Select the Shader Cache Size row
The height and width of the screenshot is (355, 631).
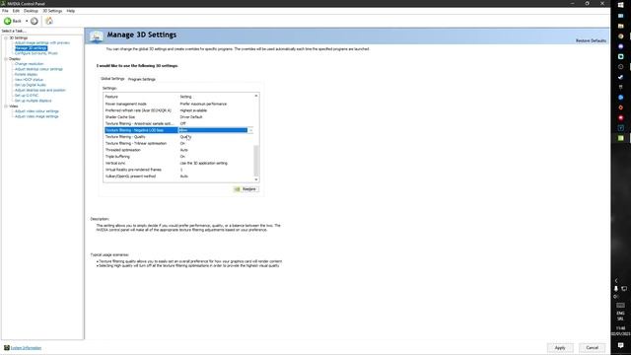tap(178, 117)
